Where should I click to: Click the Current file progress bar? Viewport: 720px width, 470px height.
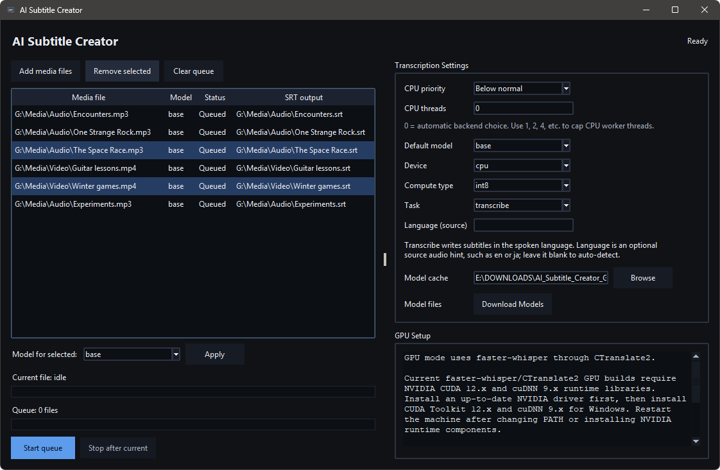(193, 392)
